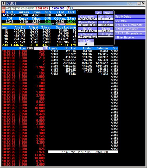
Task: Click the green arrow icon in toolbar
Action: tap(72, 8)
